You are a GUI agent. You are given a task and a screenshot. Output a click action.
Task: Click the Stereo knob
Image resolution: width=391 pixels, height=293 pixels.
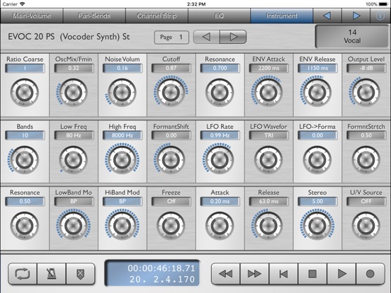(317, 226)
